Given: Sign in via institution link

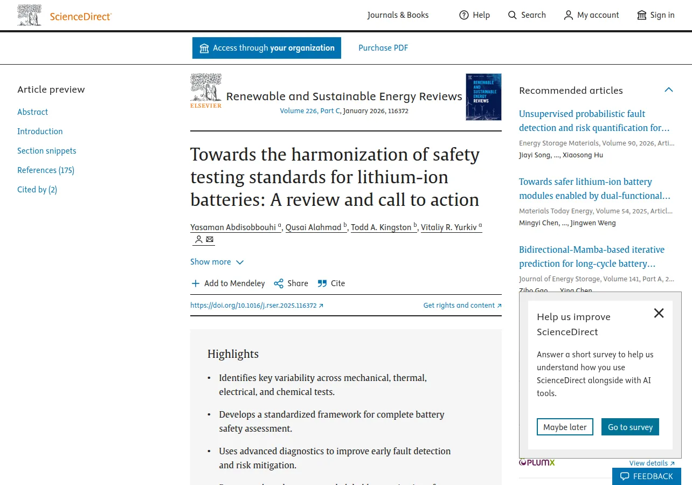Looking at the screenshot, I should click(655, 15).
